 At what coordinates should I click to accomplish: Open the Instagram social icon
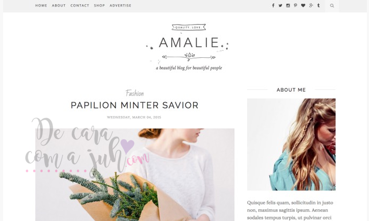(x=288, y=5)
